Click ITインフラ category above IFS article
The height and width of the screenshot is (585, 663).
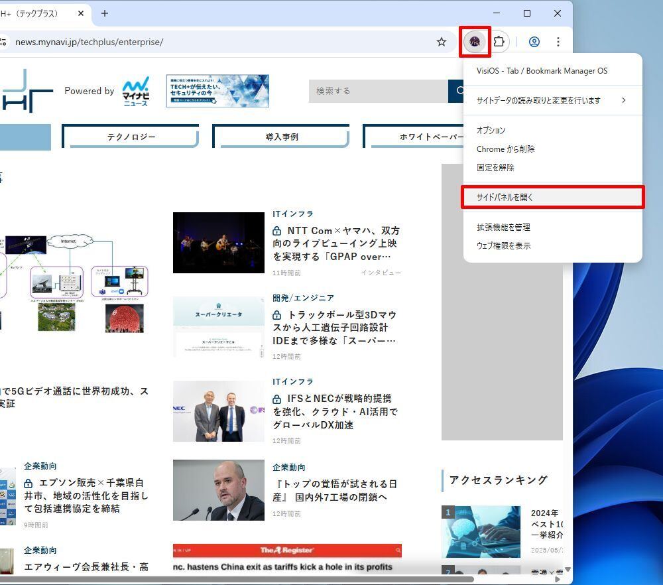[x=293, y=382]
